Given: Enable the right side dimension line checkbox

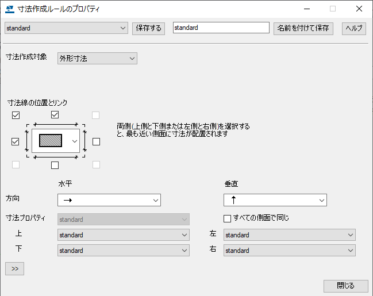Looking at the screenshot, I should 96,141.
